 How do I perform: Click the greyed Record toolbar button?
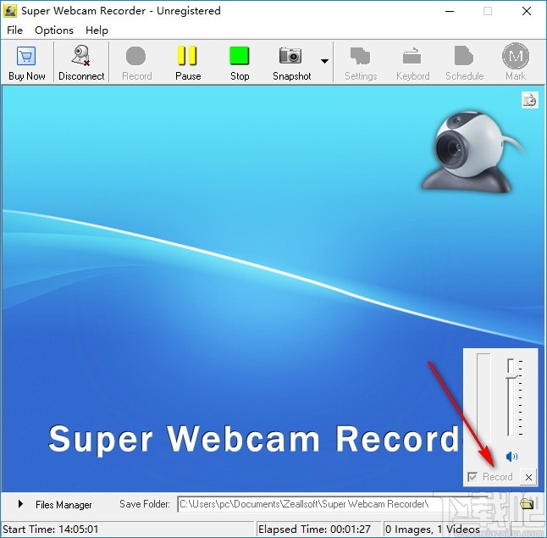pos(136,63)
